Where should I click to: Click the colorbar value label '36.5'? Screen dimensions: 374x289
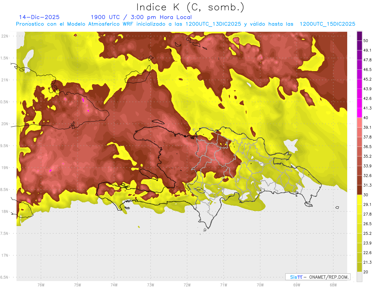(367, 147)
